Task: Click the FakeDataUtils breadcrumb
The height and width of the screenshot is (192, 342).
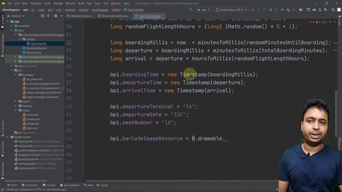Action: click(134, 10)
